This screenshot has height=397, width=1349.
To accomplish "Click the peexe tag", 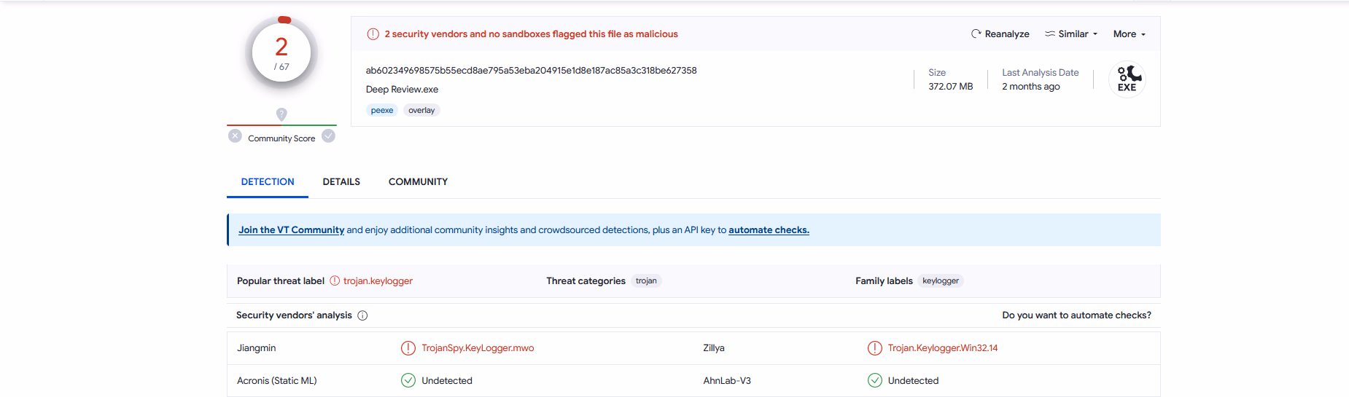I will pyautogui.click(x=382, y=110).
